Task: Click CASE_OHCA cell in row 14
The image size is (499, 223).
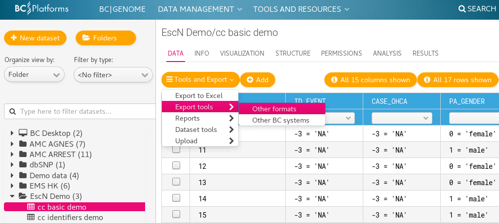Action: tap(402, 198)
